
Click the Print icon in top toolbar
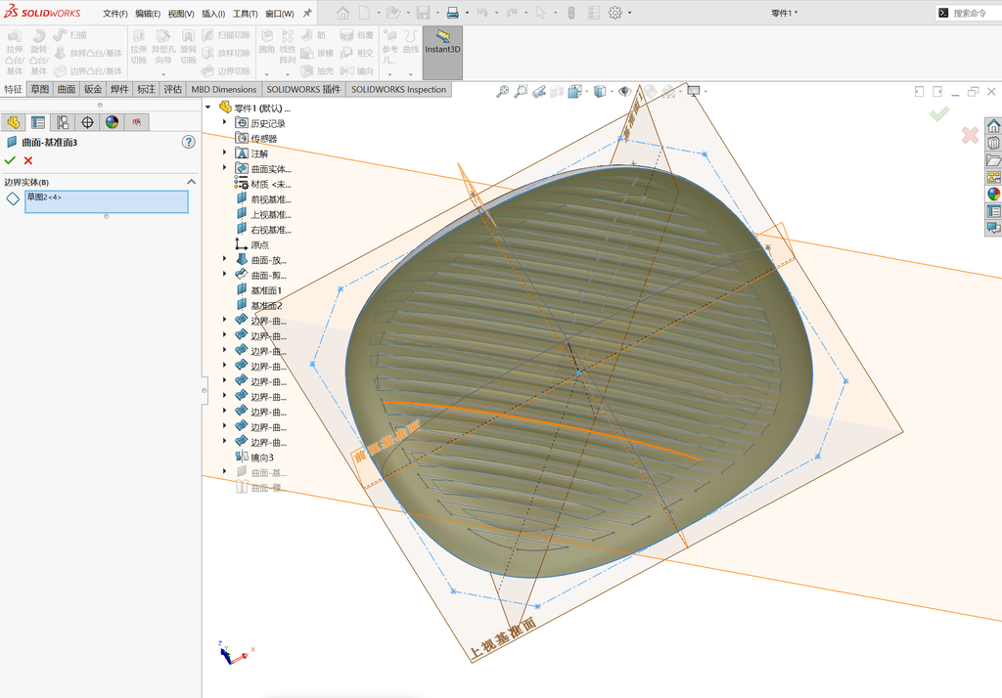coord(452,13)
